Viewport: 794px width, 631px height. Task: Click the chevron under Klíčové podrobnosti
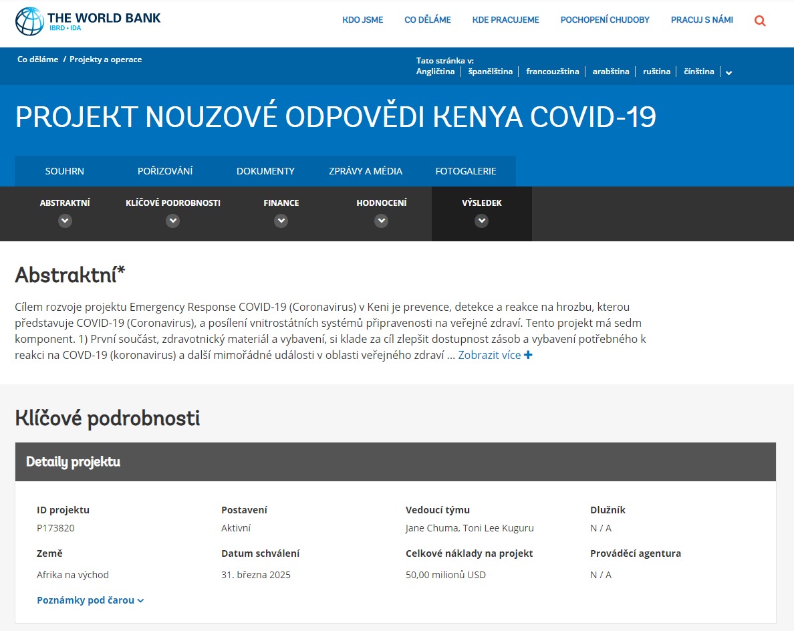pyautogui.click(x=172, y=221)
